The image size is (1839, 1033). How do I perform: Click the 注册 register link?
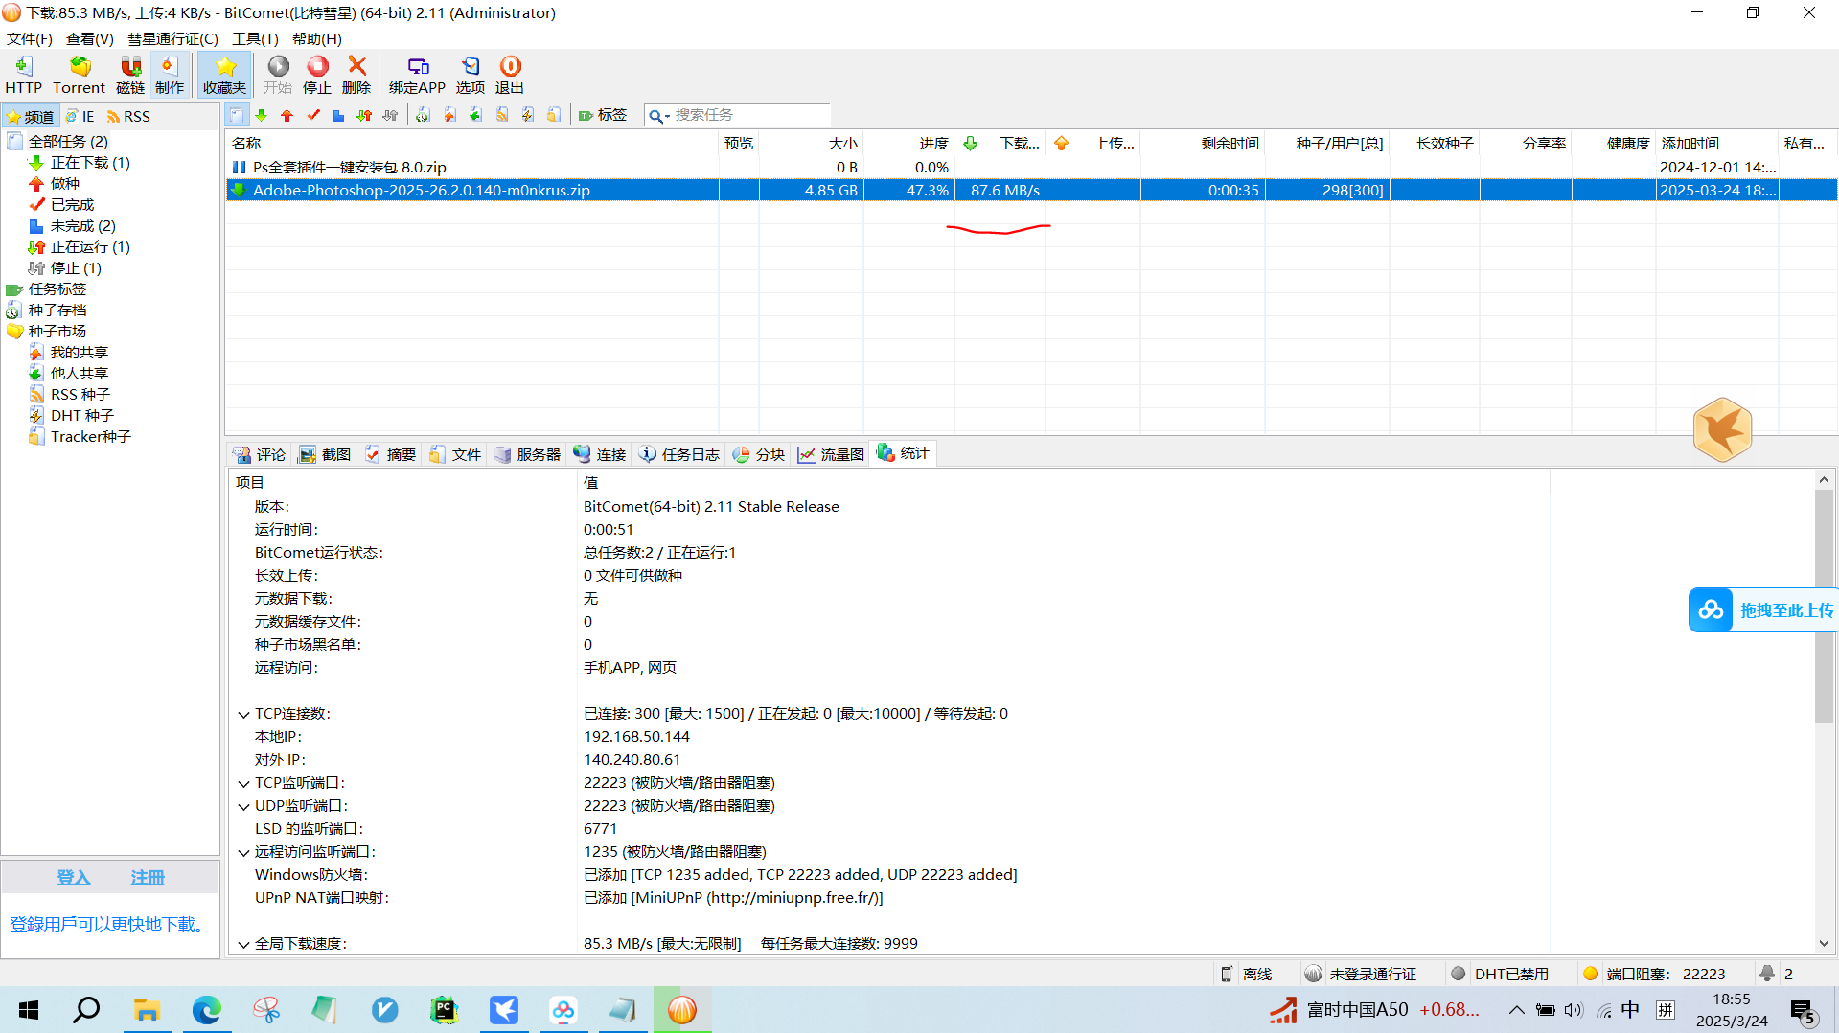pyautogui.click(x=147, y=877)
